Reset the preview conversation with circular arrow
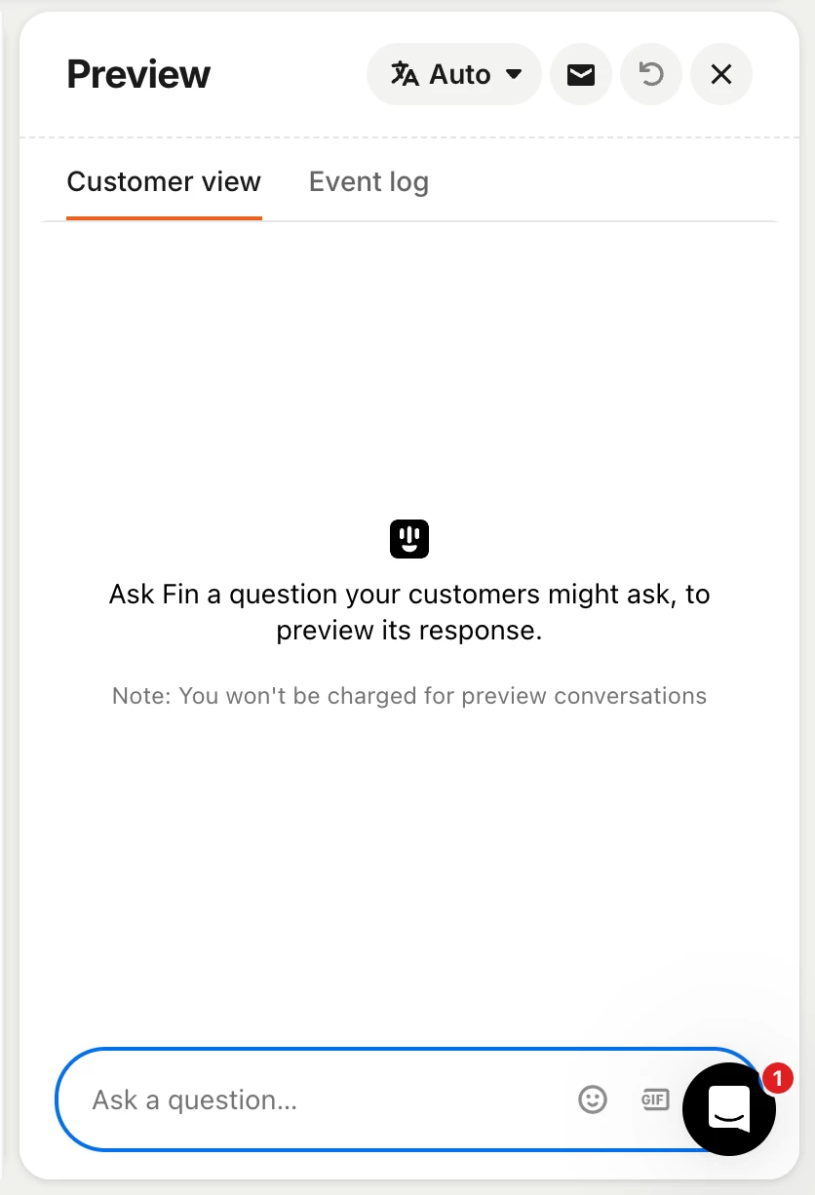Viewport: 815px width, 1195px height. tap(651, 74)
